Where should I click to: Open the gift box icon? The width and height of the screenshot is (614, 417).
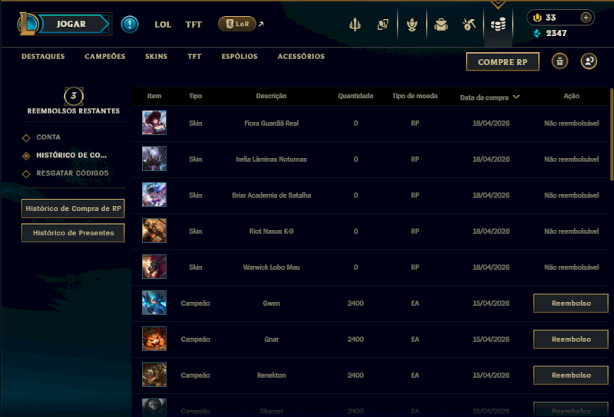tap(560, 61)
